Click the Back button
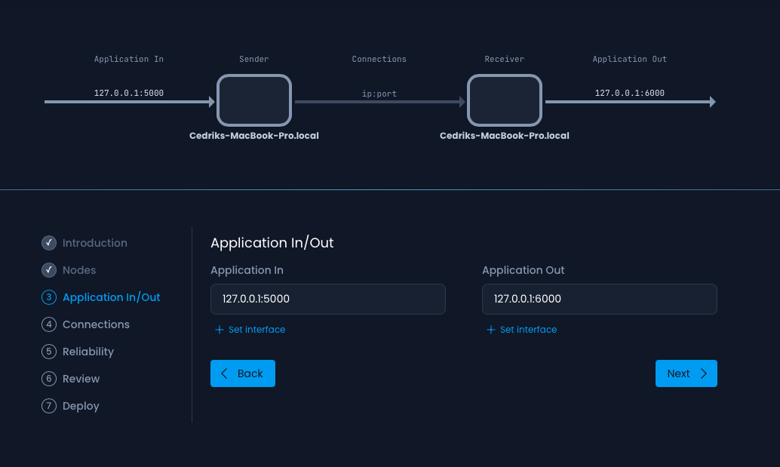This screenshot has width=780, height=467. pyautogui.click(x=243, y=373)
